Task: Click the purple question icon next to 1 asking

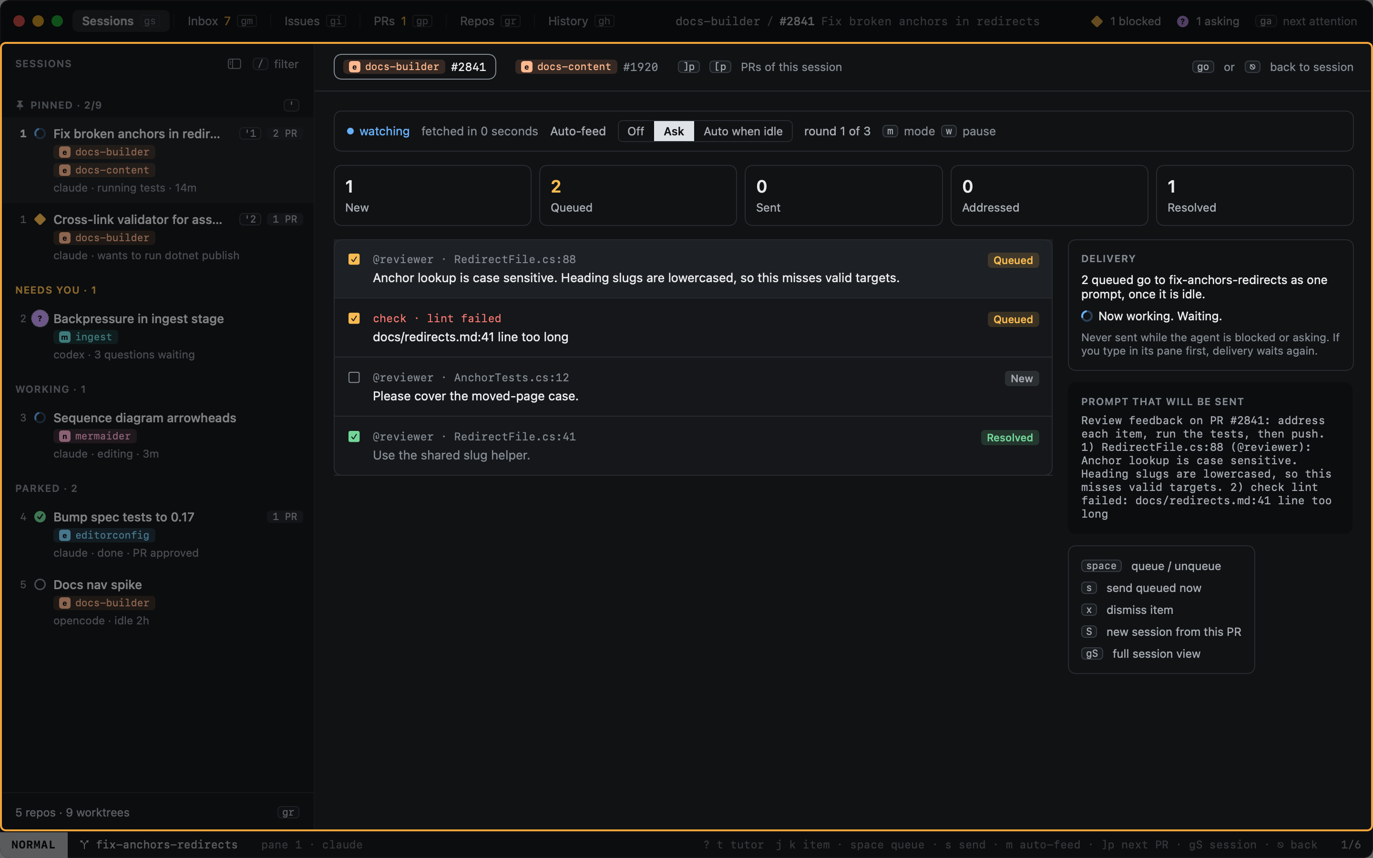Action: click(1182, 21)
